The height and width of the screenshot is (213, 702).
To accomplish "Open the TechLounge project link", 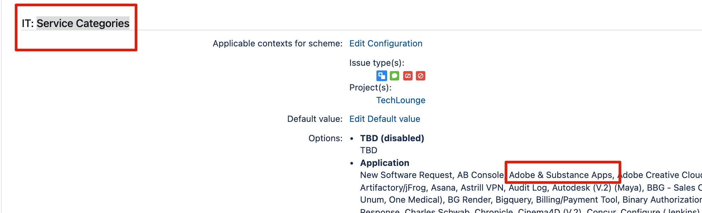I will [x=401, y=100].
